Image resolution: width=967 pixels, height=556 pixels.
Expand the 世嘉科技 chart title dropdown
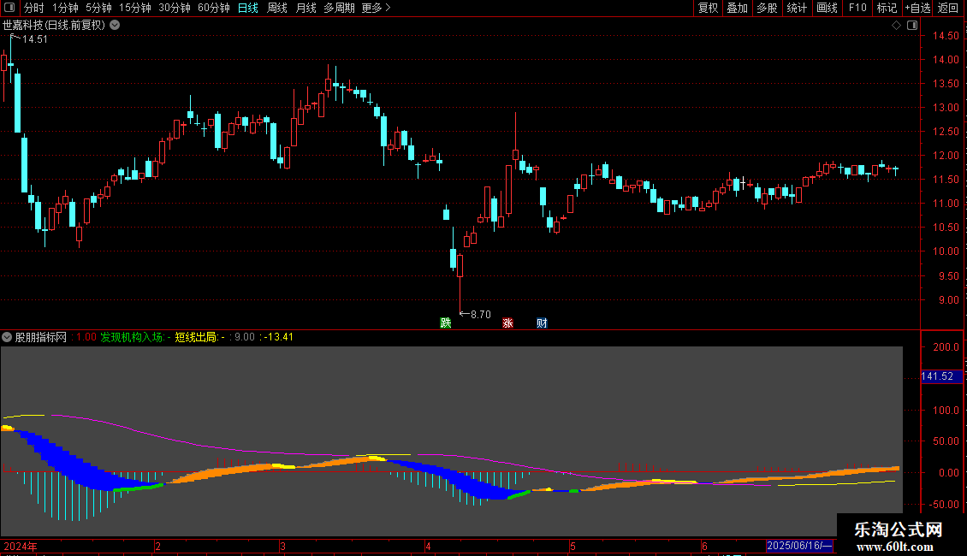115,26
